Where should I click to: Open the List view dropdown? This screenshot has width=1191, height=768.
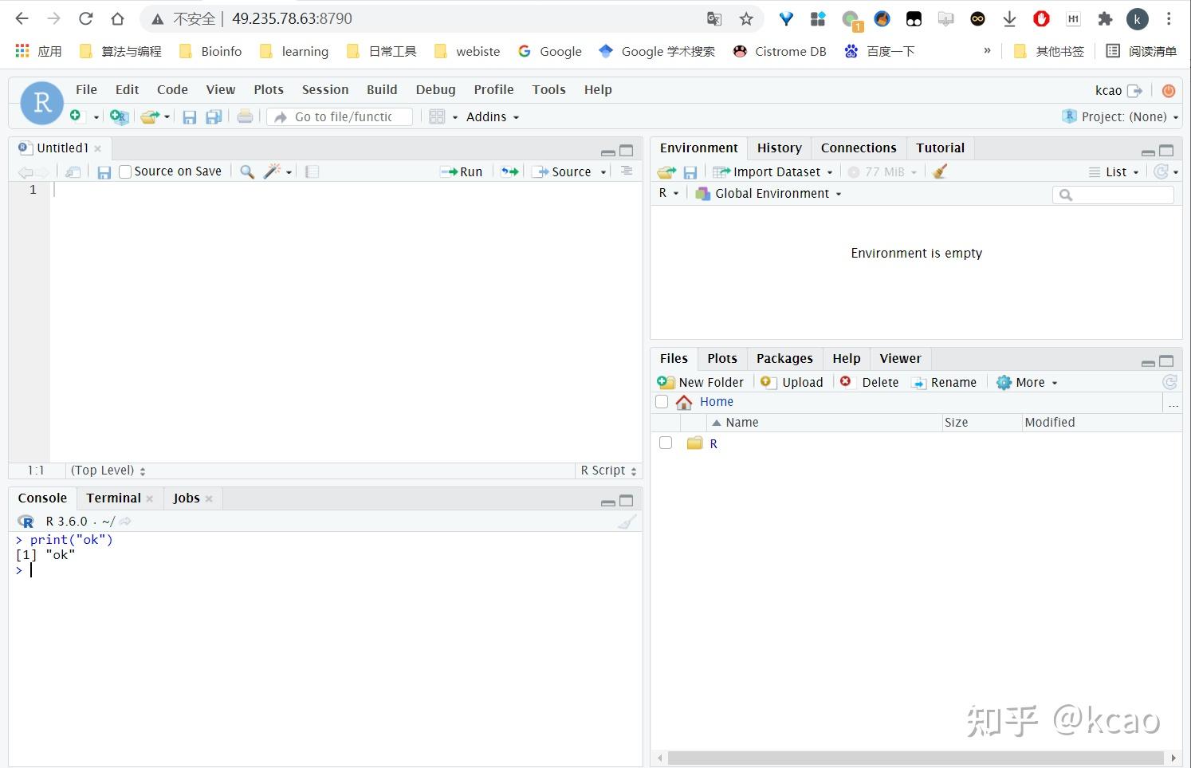click(1114, 171)
